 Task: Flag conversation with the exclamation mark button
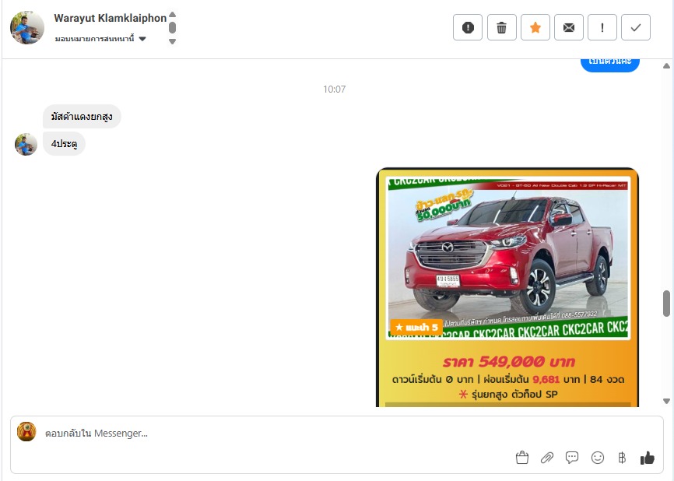tap(602, 27)
